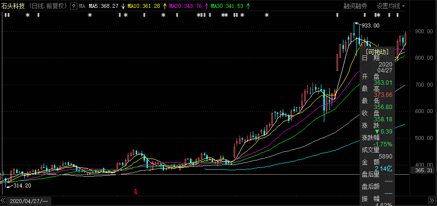The image size is (437, 206).
Task: Select the MA30:341.53 value
Action: pyautogui.click(x=227, y=6)
